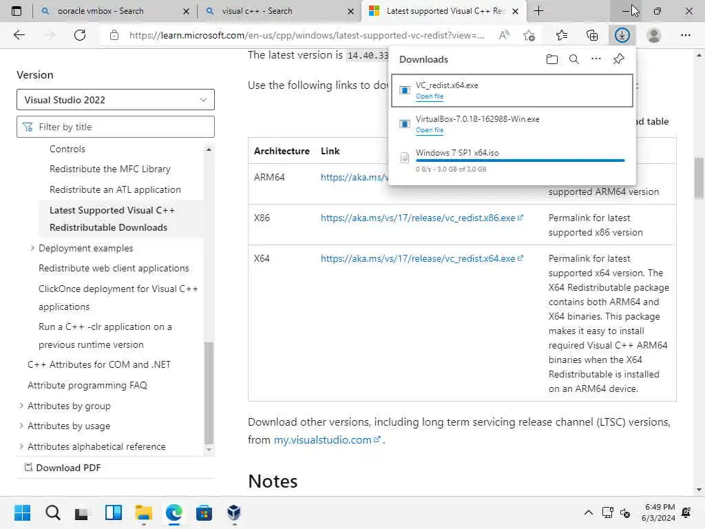The width and height of the screenshot is (705, 529).
Task: Open file link for VC_redist.x64.exe
Action: [430, 96]
